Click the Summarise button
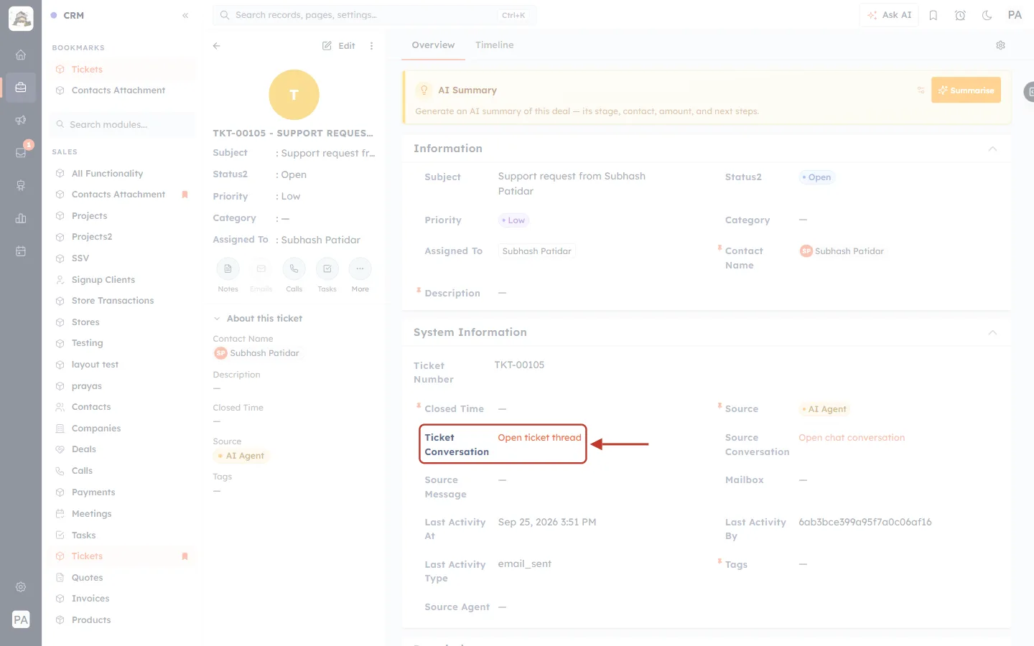This screenshot has height=646, width=1034. [966, 90]
